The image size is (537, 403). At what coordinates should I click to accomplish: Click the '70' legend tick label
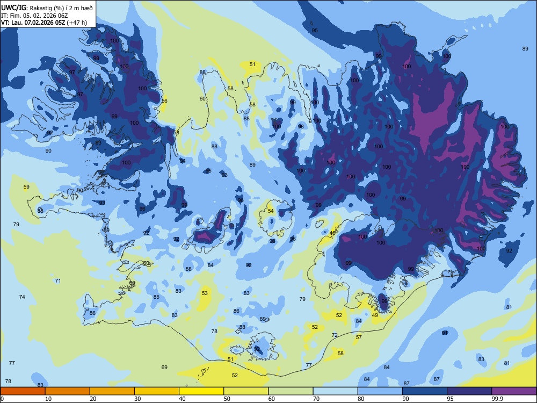[x=316, y=399]
